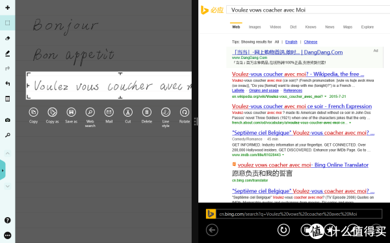
Task: Click the page up chevron in sidebar
Action: [7, 153]
